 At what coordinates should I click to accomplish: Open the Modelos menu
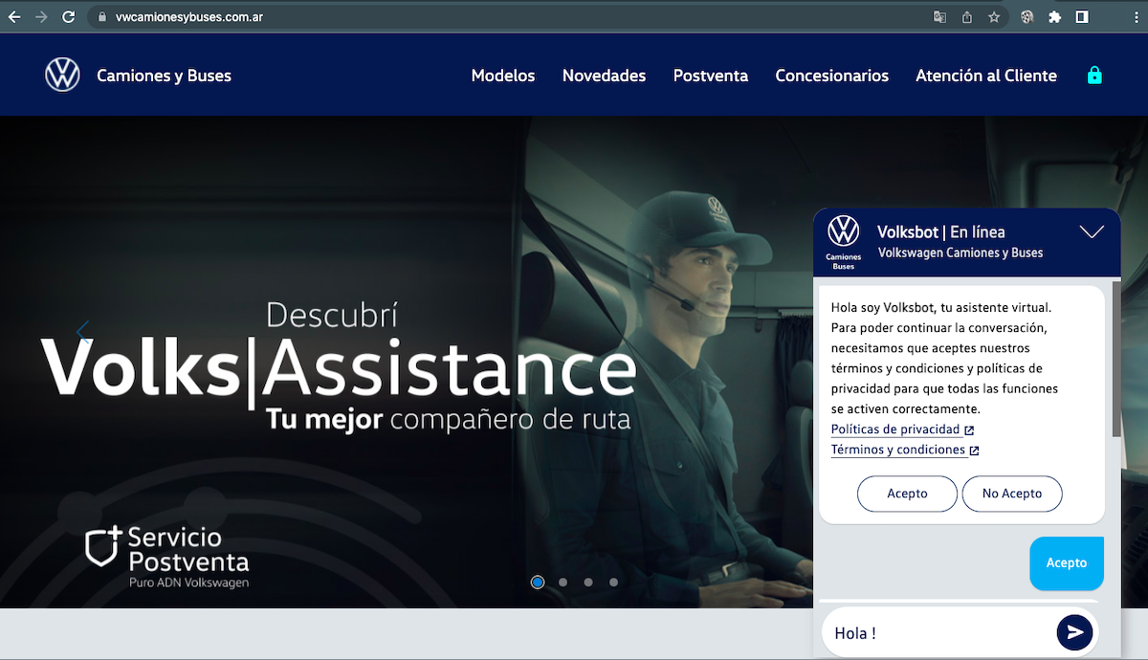point(502,75)
